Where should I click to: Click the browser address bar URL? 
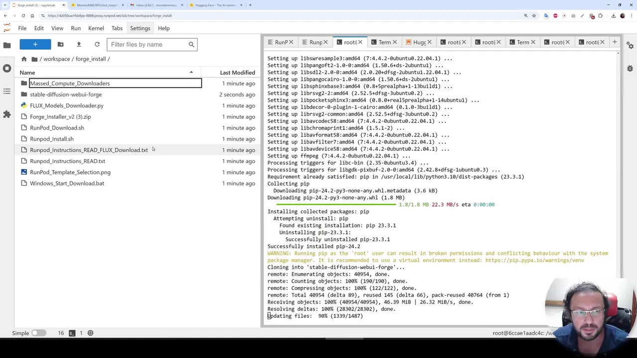[109, 15]
